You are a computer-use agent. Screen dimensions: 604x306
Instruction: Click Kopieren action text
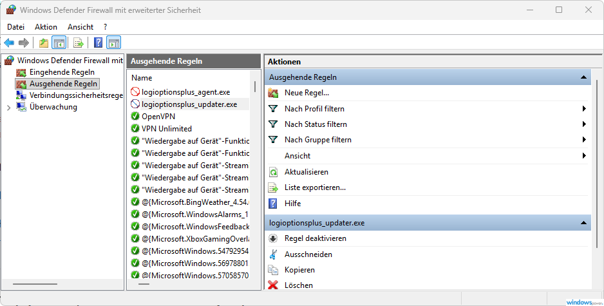tap(299, 270)
